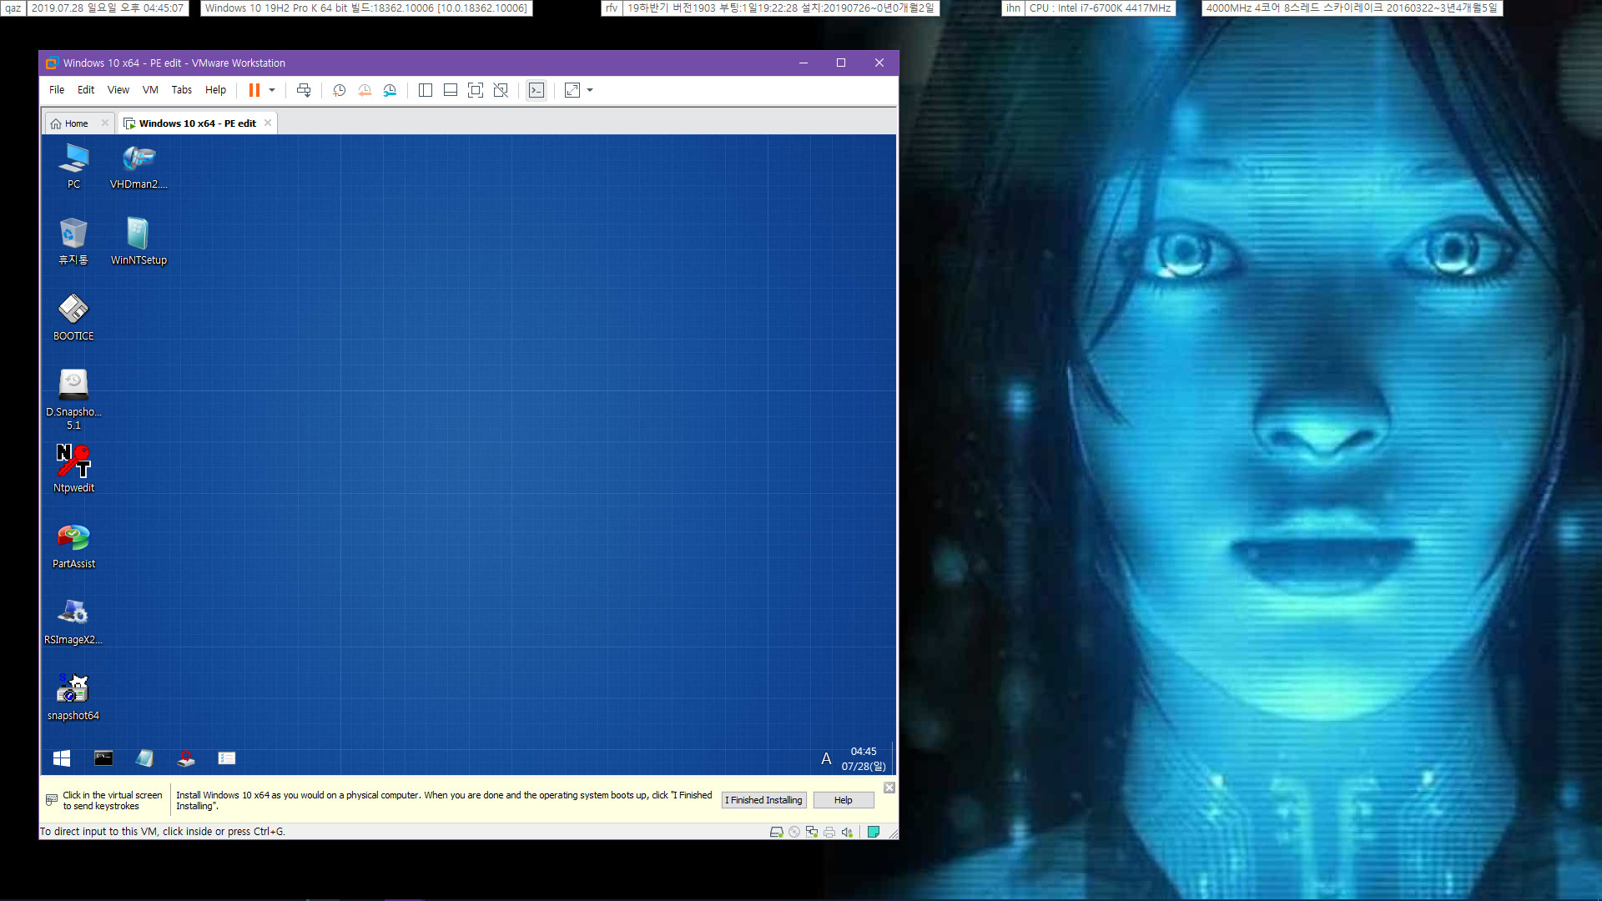Switch to Unity mode icon
Screen dimensions: 1602x901
coord(501,90)
